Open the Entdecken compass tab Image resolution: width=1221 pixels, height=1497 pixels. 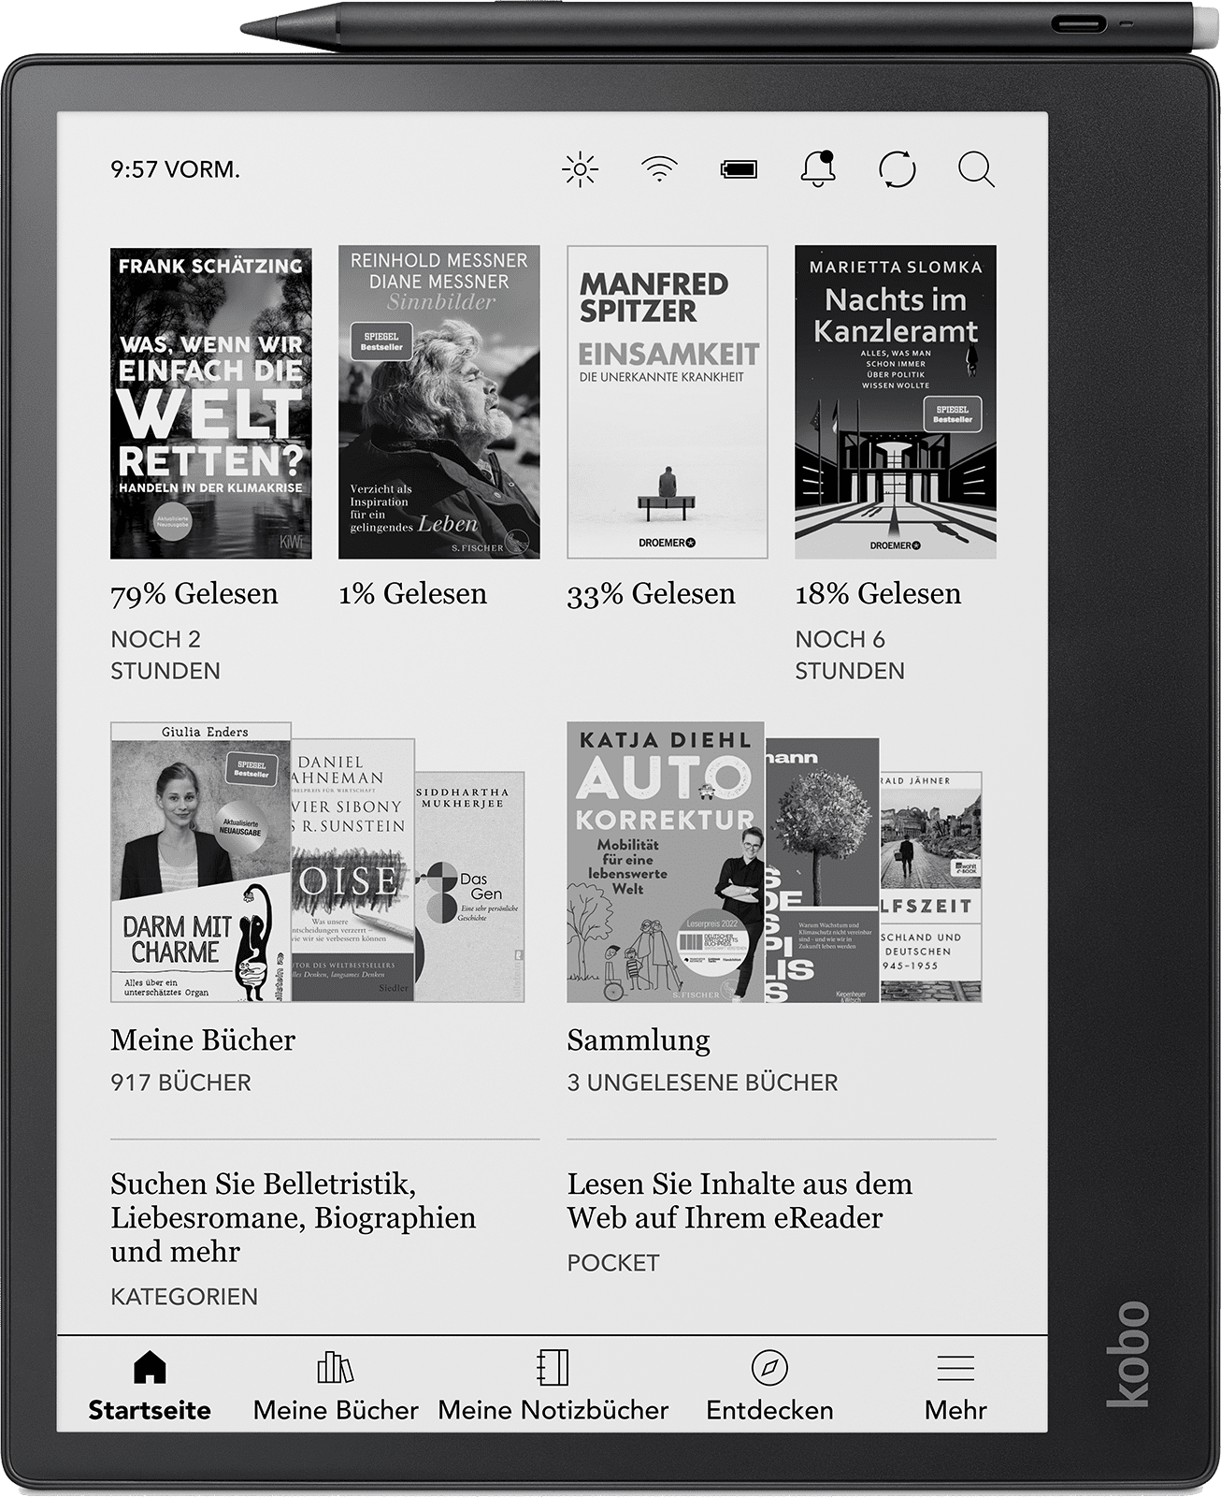[769, 1383]
